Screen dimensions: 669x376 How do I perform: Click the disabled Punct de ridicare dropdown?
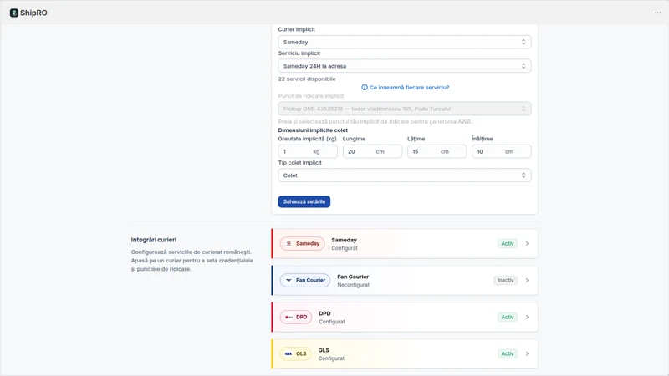[405, 109]
